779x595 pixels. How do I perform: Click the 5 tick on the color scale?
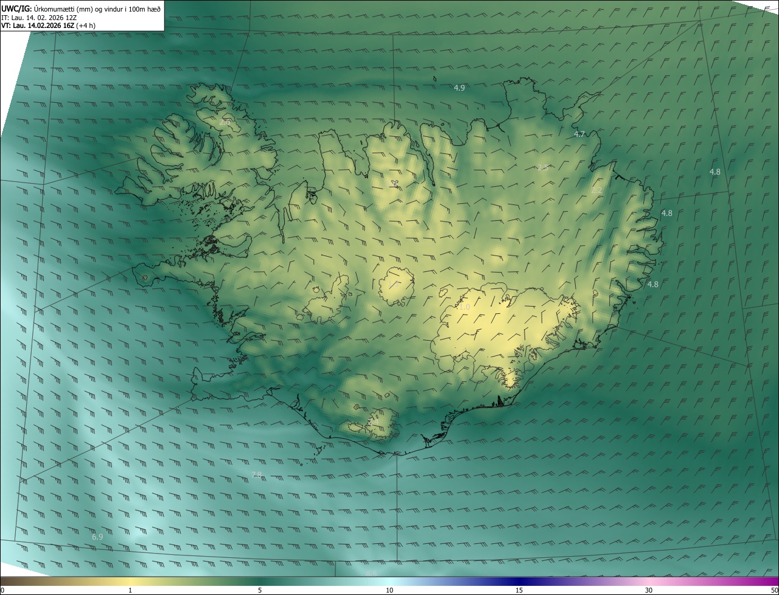click(x=260, y=590)
